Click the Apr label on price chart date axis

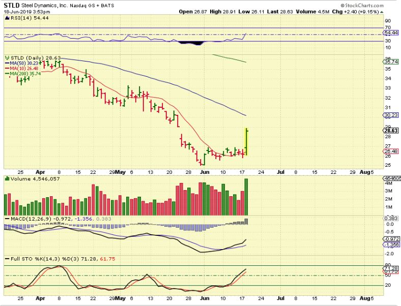click(40, 172)
